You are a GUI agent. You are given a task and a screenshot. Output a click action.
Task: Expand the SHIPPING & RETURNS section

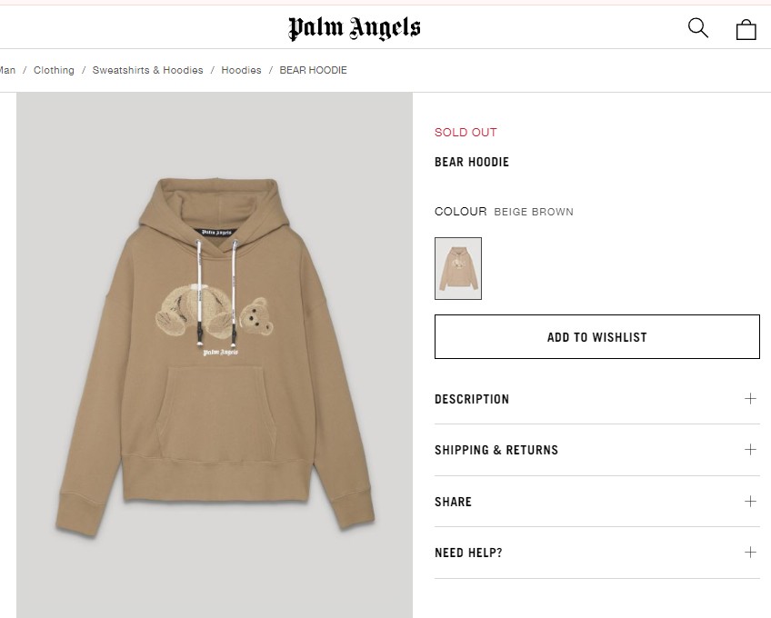(x=597, y=450)
